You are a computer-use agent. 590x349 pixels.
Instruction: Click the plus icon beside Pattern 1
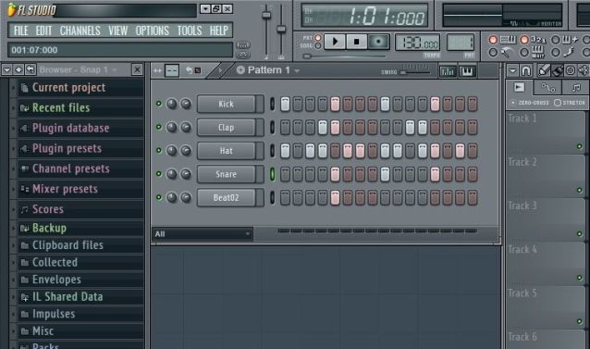coord(240,70)
